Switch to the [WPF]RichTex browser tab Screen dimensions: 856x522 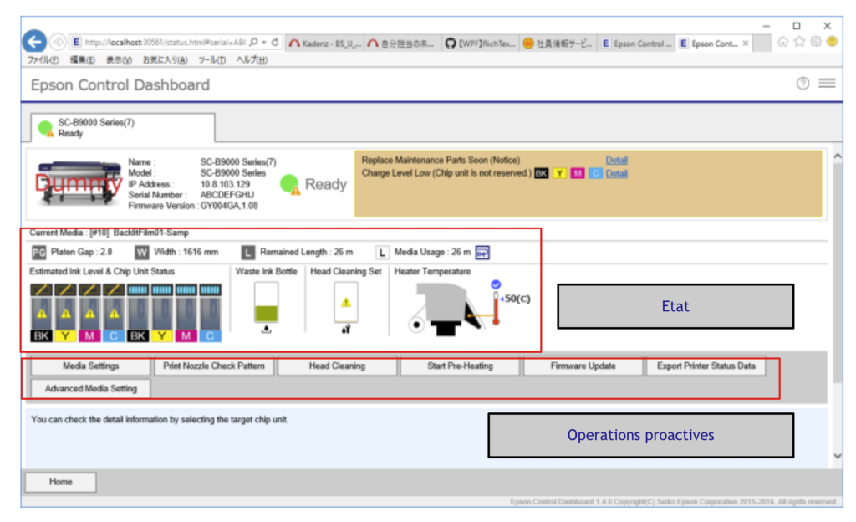[481, 43]
